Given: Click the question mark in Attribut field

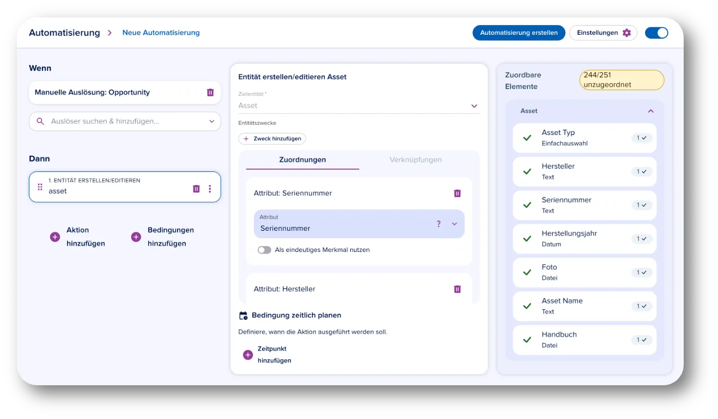Looking at the screenshot, I should [439, 224].
